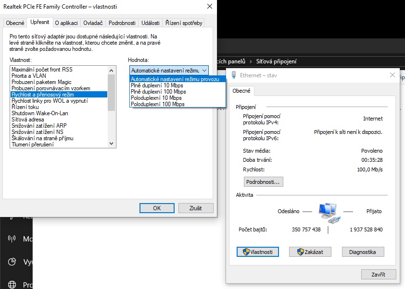The height and width of the screenshot is (289, 405).
Task: Choose Plně duplexní 100 Mbps
Action: 177,92
